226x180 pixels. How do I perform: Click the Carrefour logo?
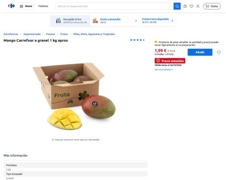[11, 6]
